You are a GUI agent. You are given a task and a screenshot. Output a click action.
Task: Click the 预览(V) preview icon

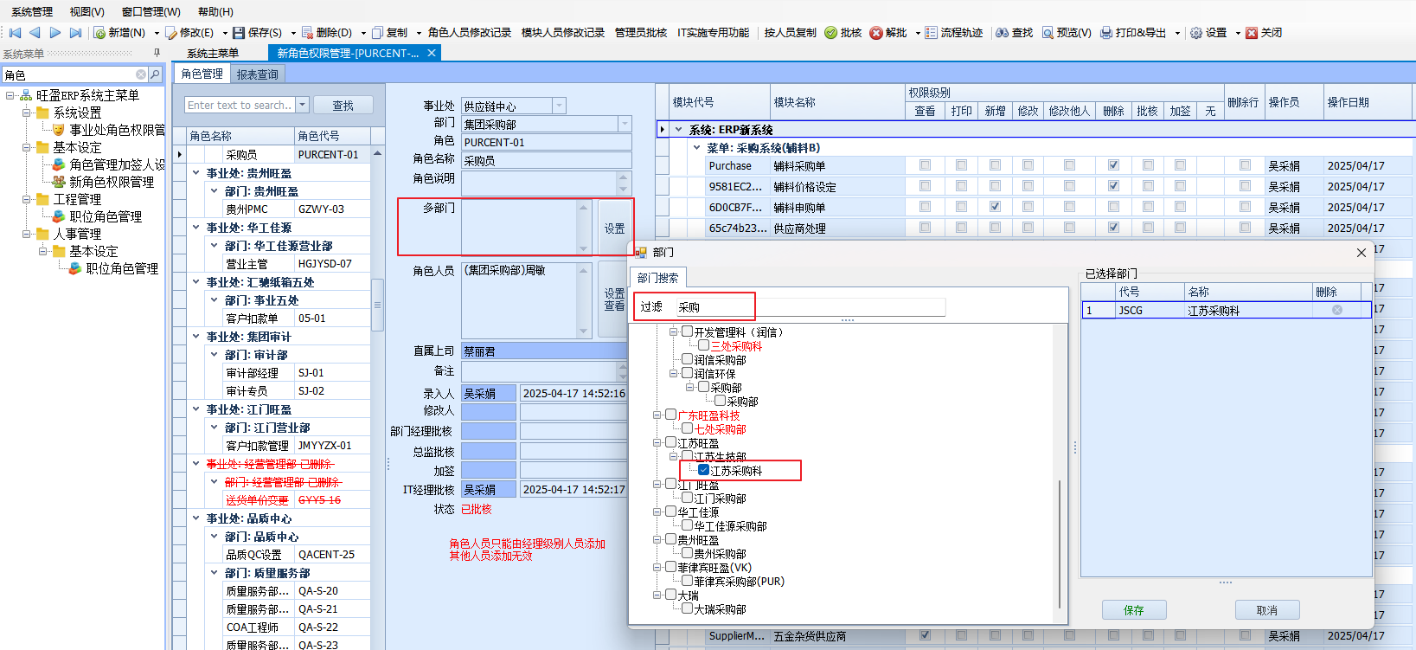pyautogui.click(x=1048, y=33)
